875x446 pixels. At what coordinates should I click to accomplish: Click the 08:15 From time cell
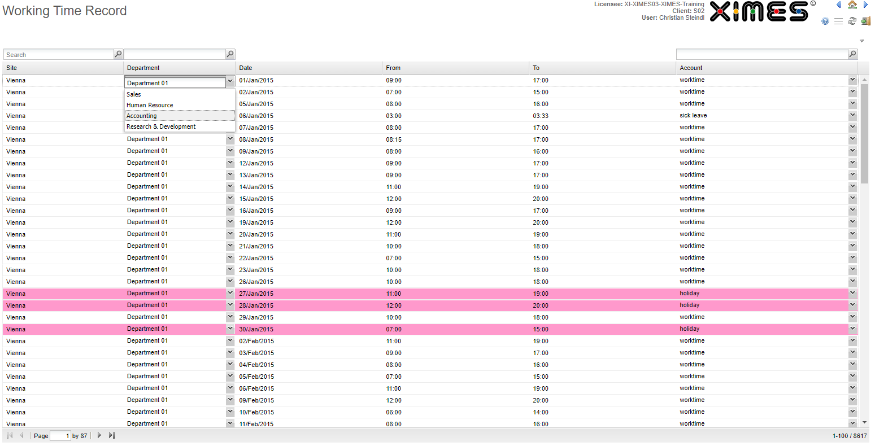coord(456,139)
